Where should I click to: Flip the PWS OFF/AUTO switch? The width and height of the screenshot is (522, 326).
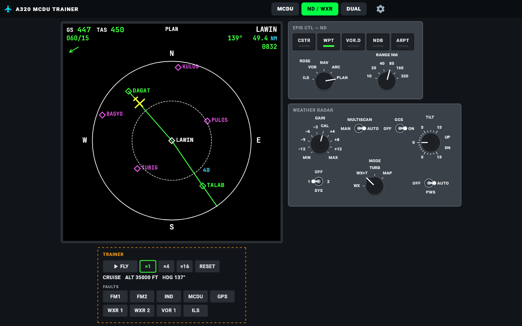[x=430, y=183]
